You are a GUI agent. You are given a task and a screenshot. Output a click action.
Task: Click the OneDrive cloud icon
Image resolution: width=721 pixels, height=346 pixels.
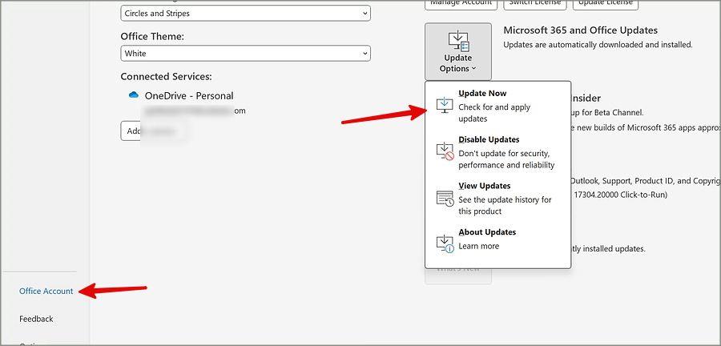pos(134,95)
